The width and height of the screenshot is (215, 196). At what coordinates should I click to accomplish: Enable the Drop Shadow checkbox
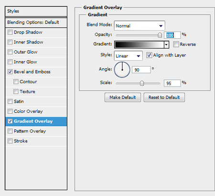(10, 33)
